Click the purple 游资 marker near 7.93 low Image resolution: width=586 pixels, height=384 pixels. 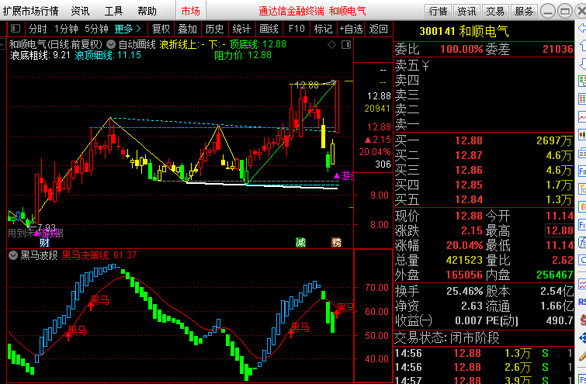(47, 234)
